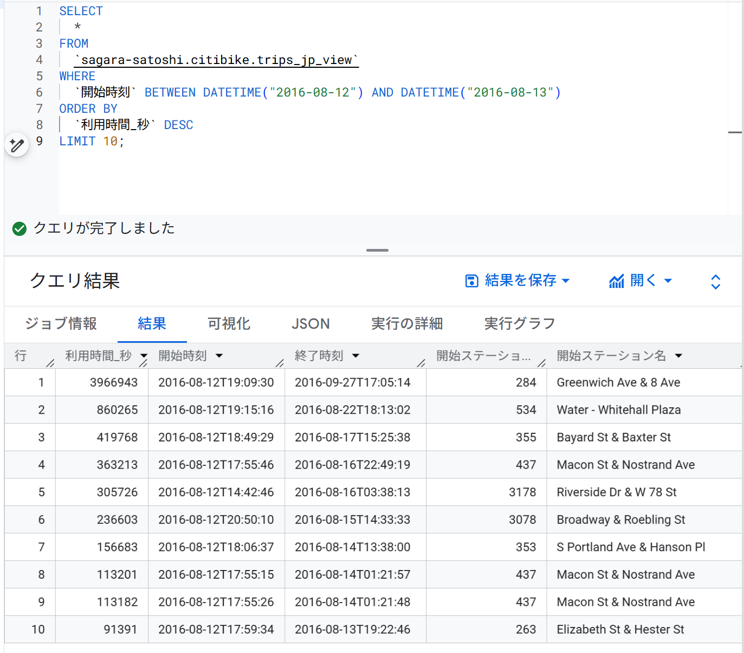Open 終了時刻 column menu arrow
The height and width of the screenshot is (653, 744).
[x=355, y=356]
